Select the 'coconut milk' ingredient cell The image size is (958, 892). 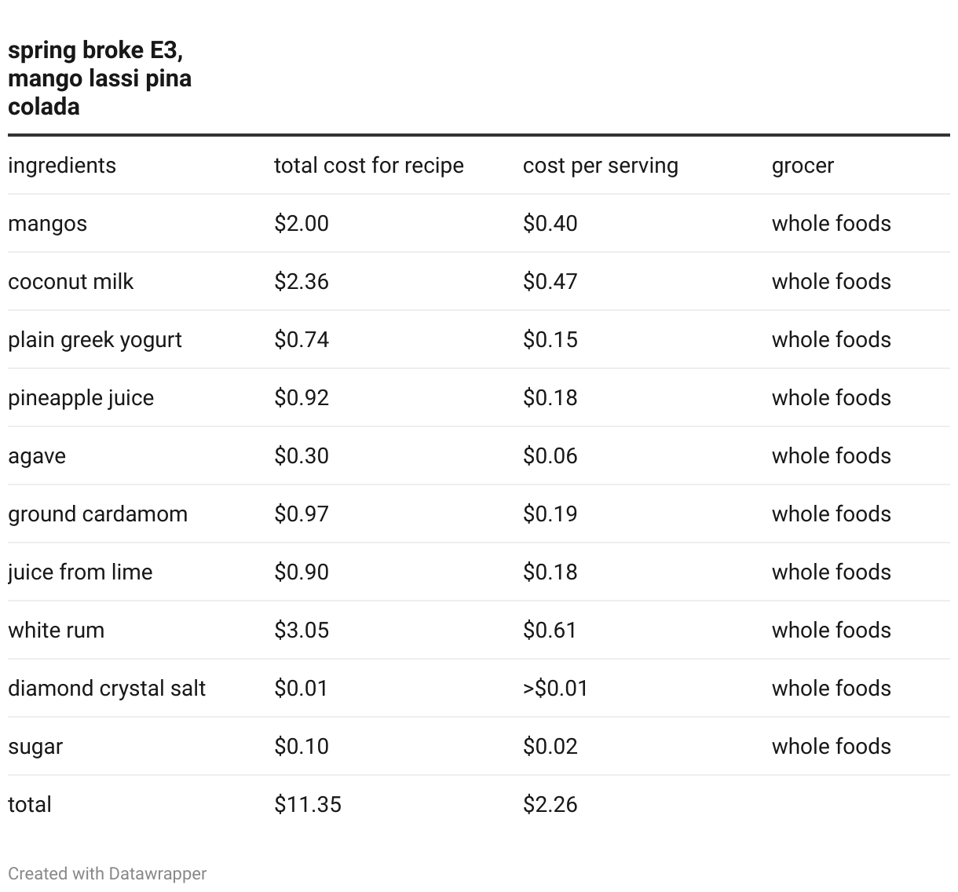click(71, 281)
